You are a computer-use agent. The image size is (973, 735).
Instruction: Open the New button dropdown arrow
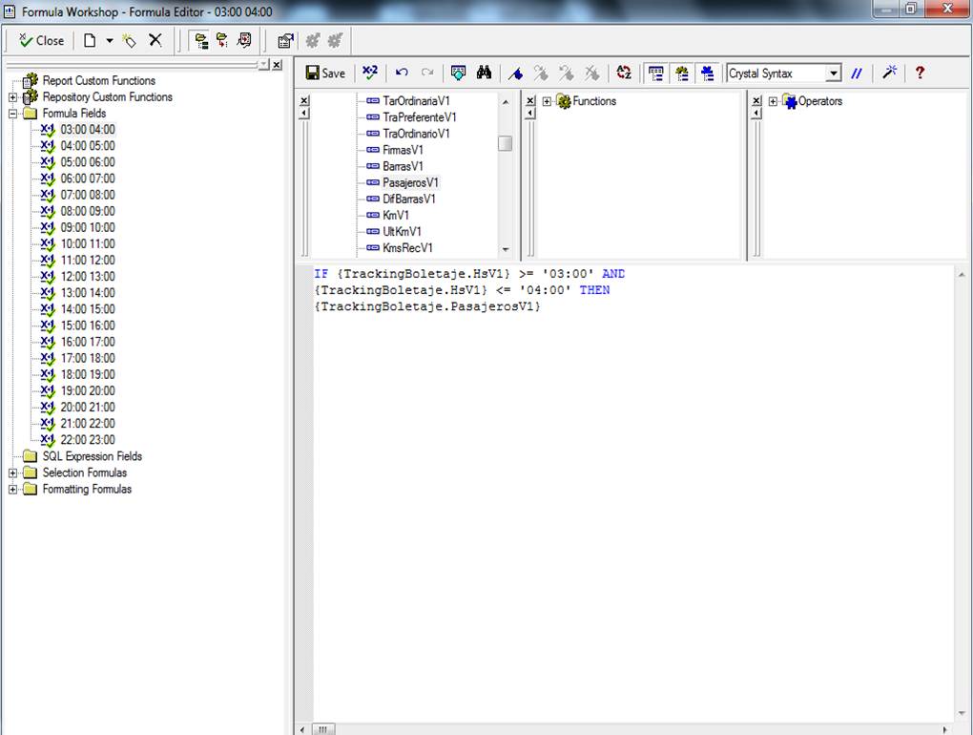coord(109,41)
